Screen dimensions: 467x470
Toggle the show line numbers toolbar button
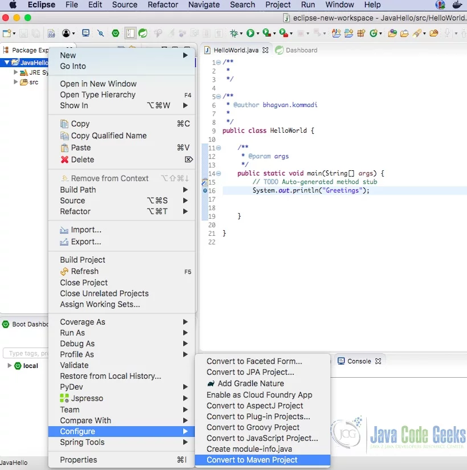pyautogui.click(x=130, y=33)
